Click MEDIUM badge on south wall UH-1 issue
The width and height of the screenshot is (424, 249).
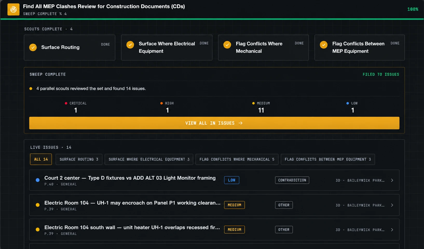234,230
